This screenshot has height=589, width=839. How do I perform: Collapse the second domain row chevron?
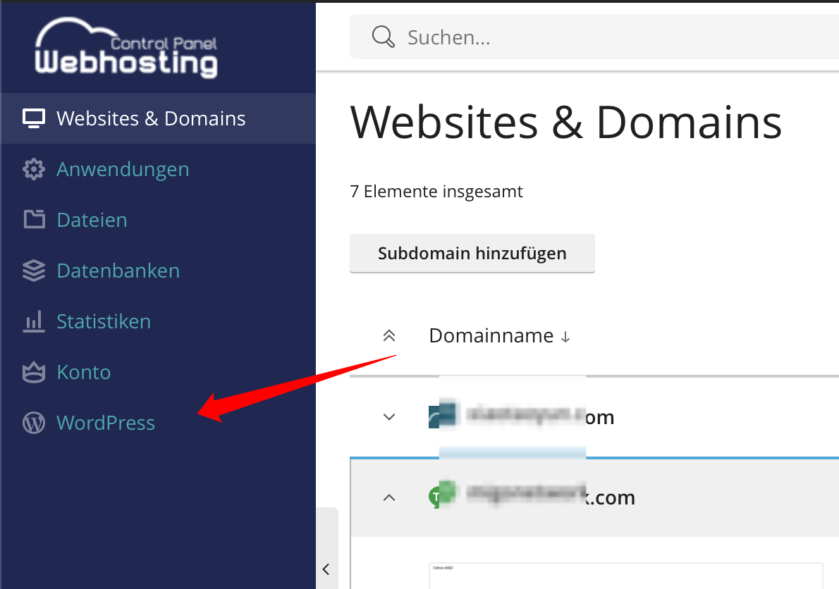pyautogui.click(x=388, y=497)
